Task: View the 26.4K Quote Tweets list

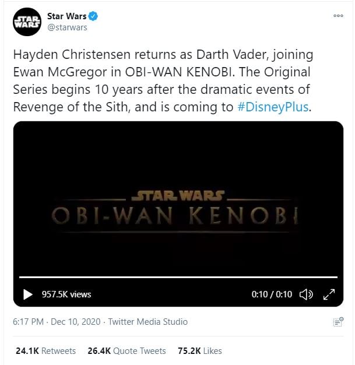Action: 126,351
